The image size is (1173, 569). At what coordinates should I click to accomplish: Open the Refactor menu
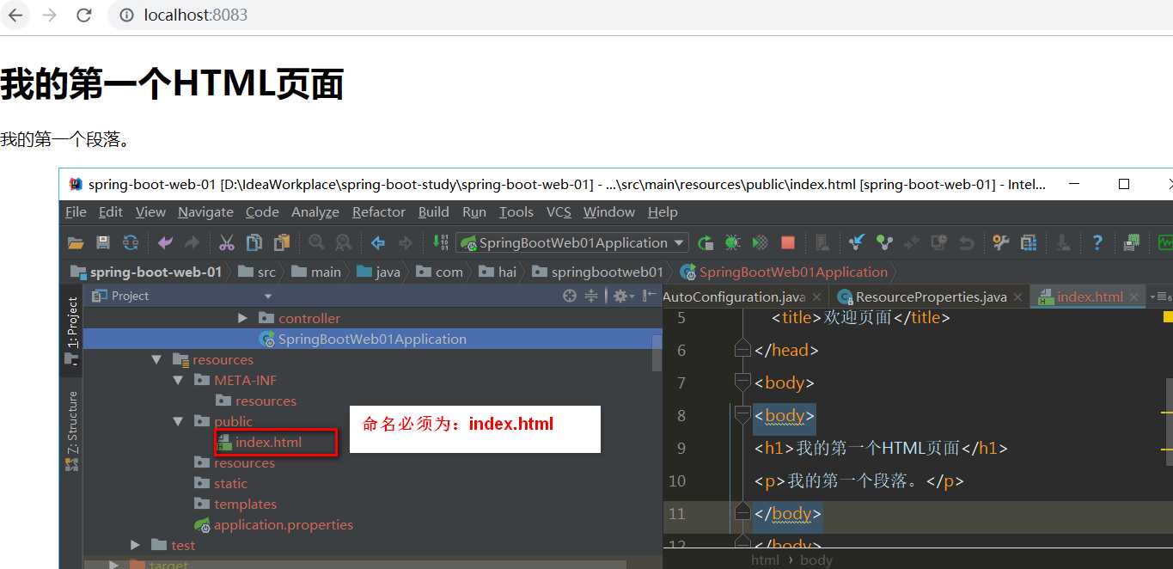coord(379,211)
